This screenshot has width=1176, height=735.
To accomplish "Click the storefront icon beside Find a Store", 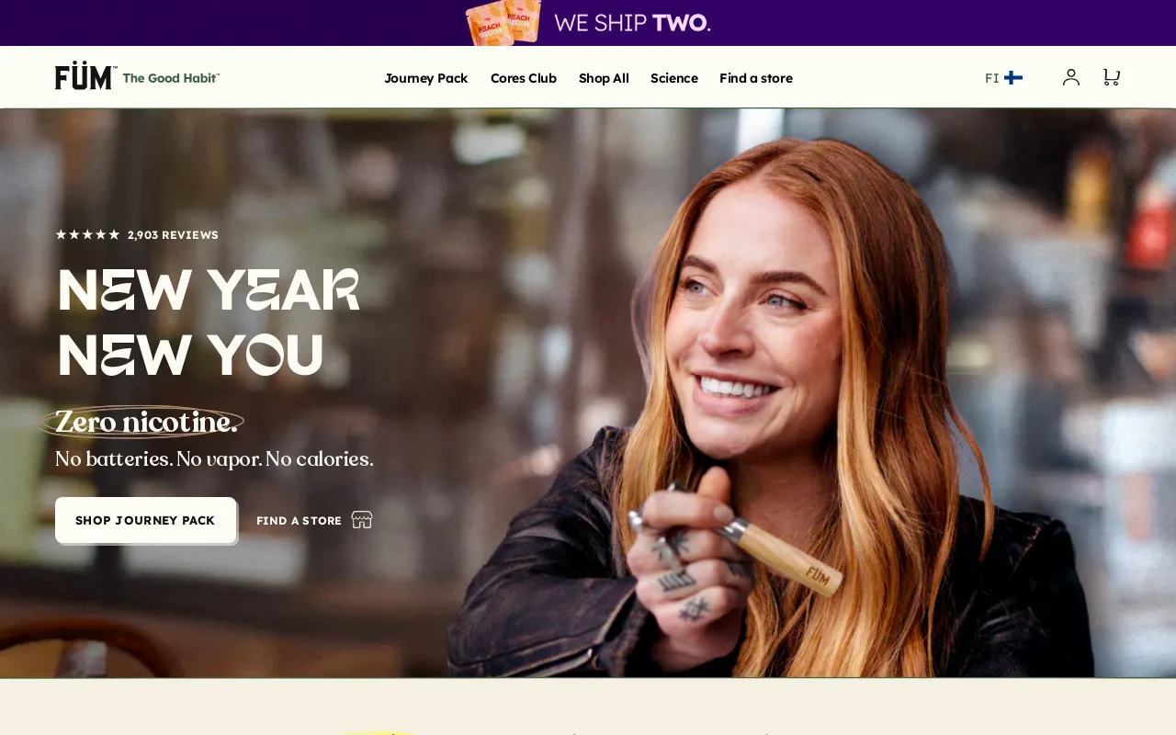I will (362, 520).
